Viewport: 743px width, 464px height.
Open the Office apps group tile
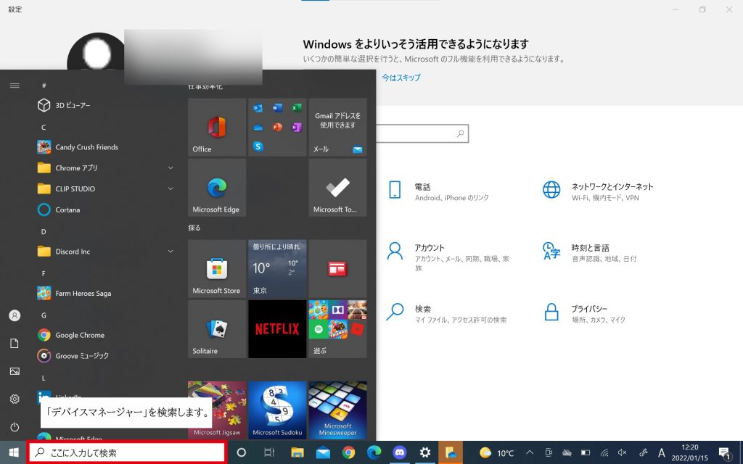click(x=277, y=128)
